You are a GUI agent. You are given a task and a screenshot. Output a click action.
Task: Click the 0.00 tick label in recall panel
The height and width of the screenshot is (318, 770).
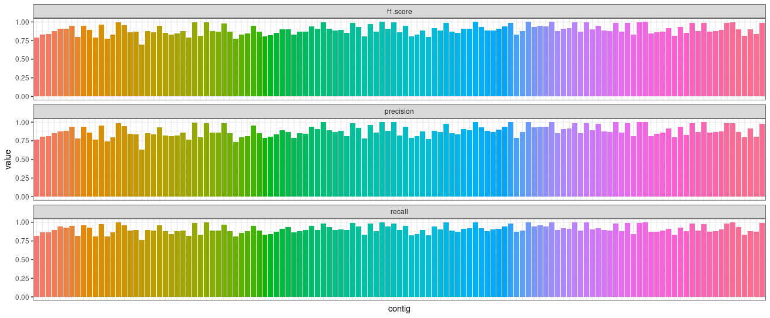[22, 297]
